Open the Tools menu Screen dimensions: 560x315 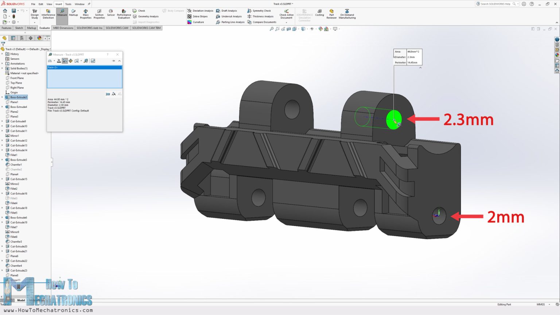point(68,4)
